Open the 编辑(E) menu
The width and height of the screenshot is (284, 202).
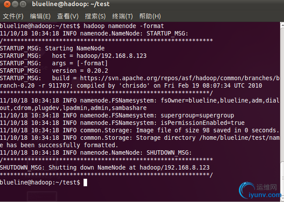pos(40,16)
